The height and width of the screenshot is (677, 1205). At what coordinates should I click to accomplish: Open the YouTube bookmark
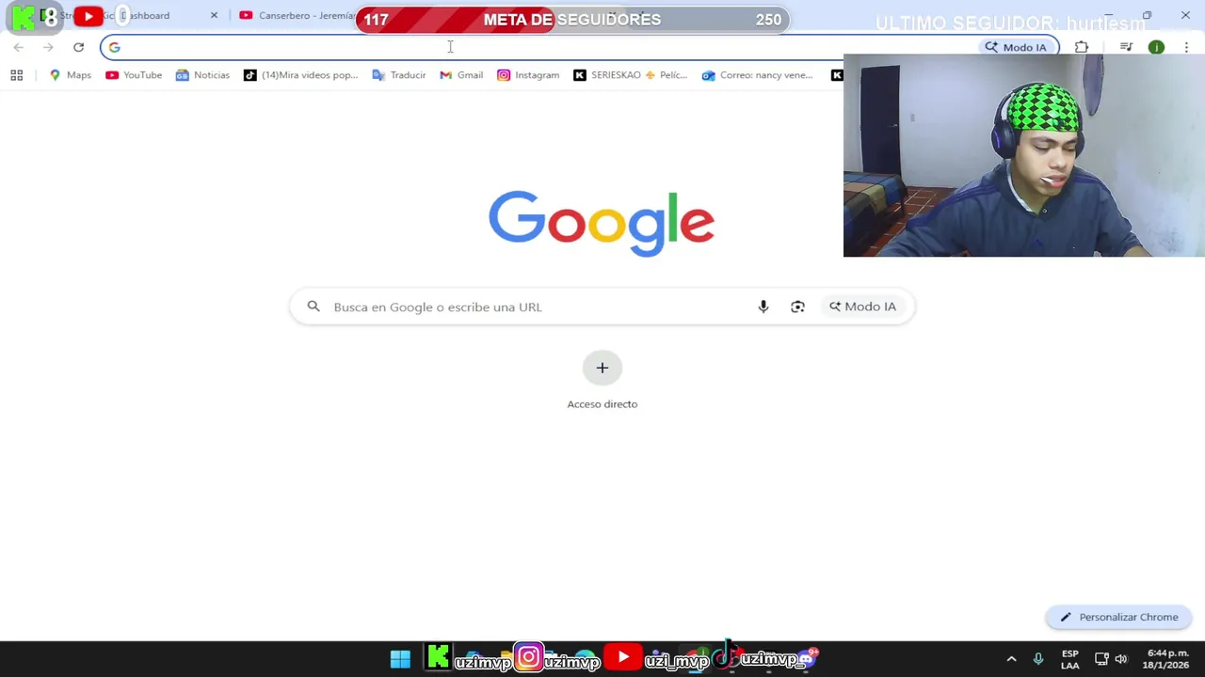point(134,75)
